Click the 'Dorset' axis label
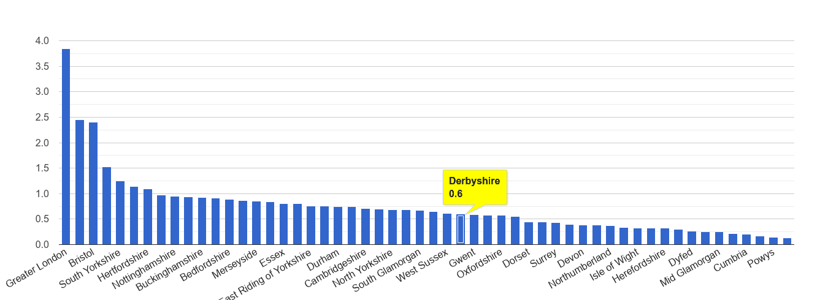The width and height of the screenshot is (828, 300). (516, 257)
